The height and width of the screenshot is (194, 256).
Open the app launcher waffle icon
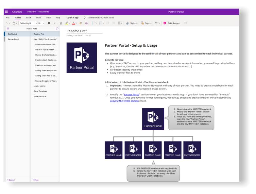tap(6, 12)
